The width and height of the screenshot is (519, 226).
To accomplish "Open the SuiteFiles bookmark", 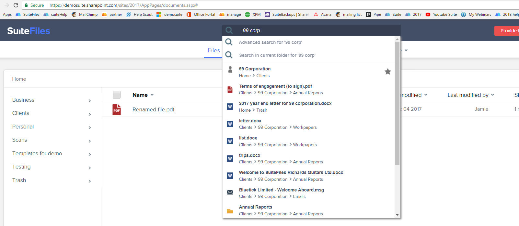I will tap(28, 15).
